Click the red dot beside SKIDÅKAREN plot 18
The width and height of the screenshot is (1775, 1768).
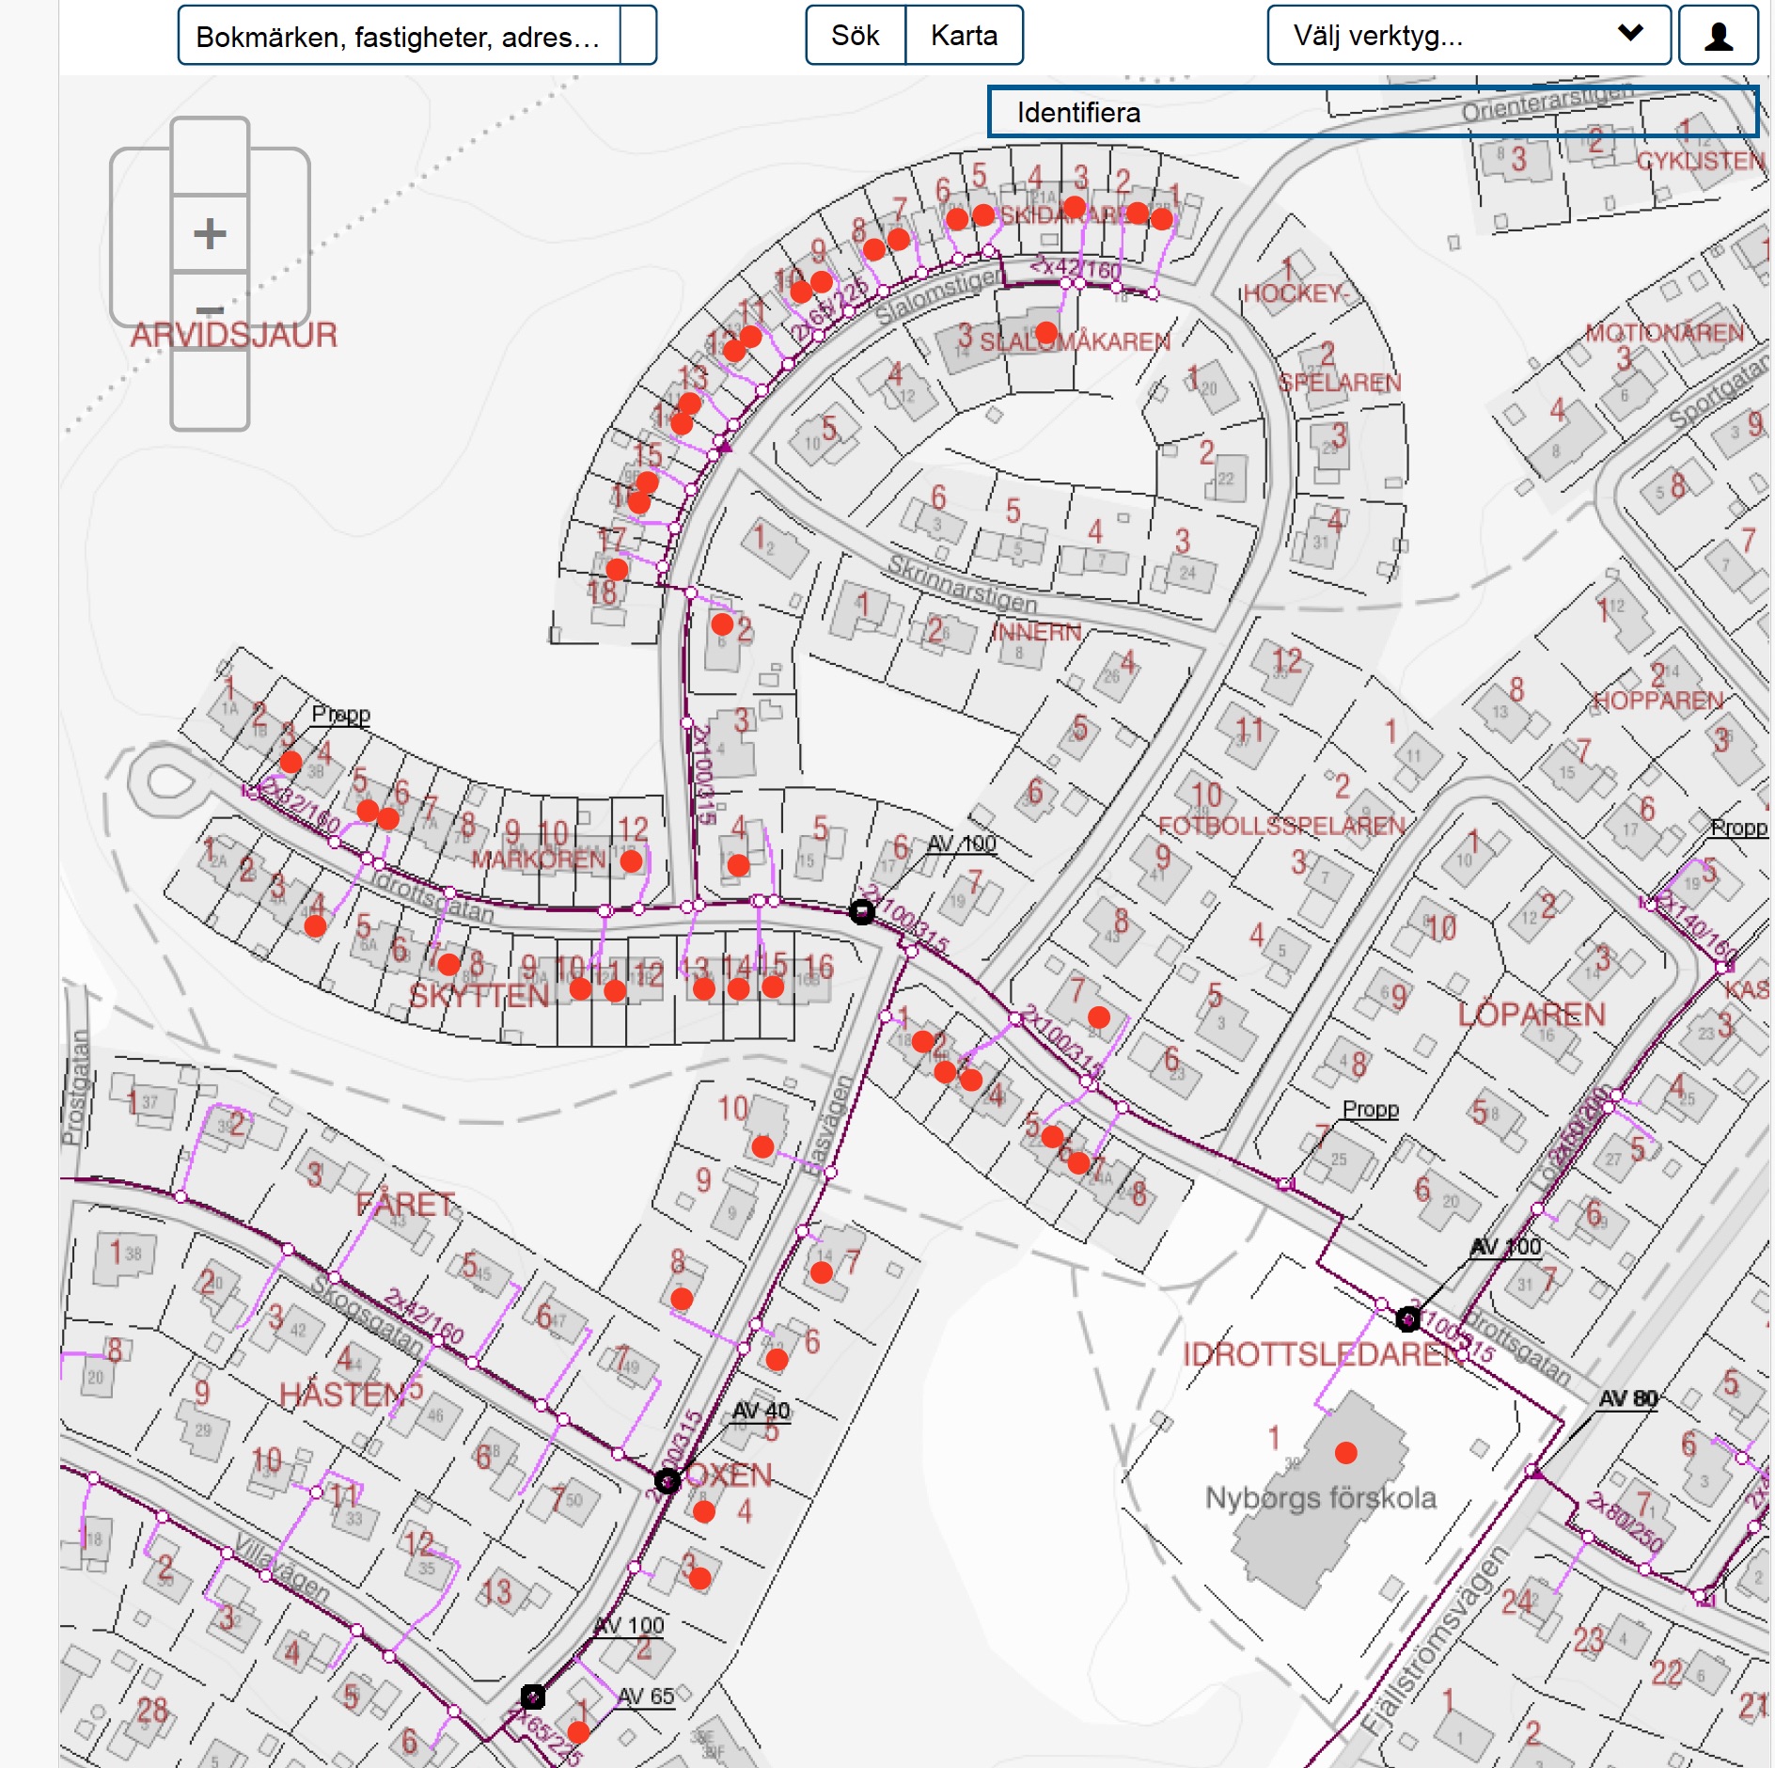[617, 569]
